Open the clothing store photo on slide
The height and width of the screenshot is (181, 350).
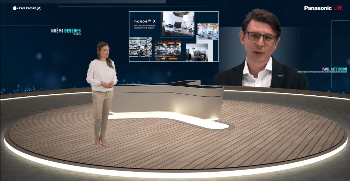(x=197, y=52)
